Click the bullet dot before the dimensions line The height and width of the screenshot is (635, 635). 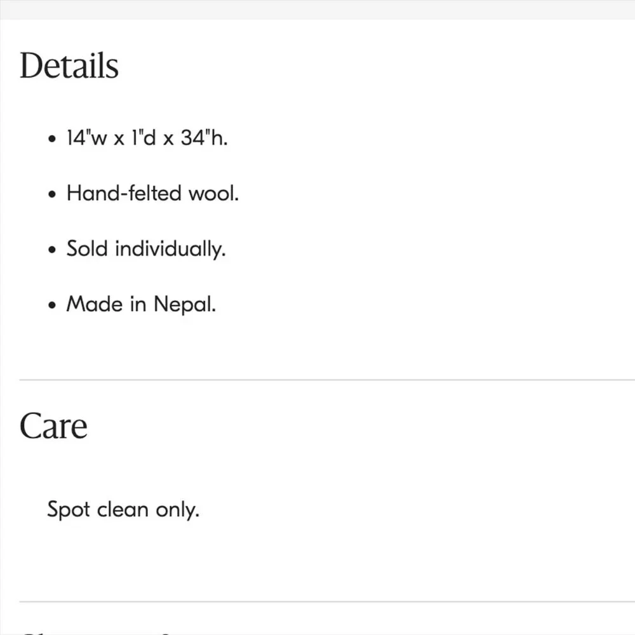pos(52,139)
